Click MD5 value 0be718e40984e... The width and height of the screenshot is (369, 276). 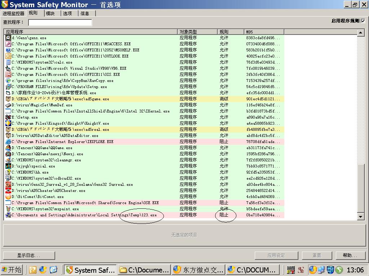(263, 215)
